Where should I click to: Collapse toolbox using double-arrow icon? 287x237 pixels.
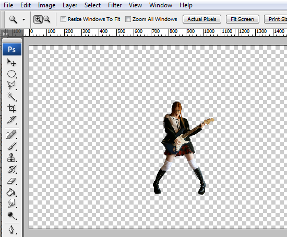5,33
